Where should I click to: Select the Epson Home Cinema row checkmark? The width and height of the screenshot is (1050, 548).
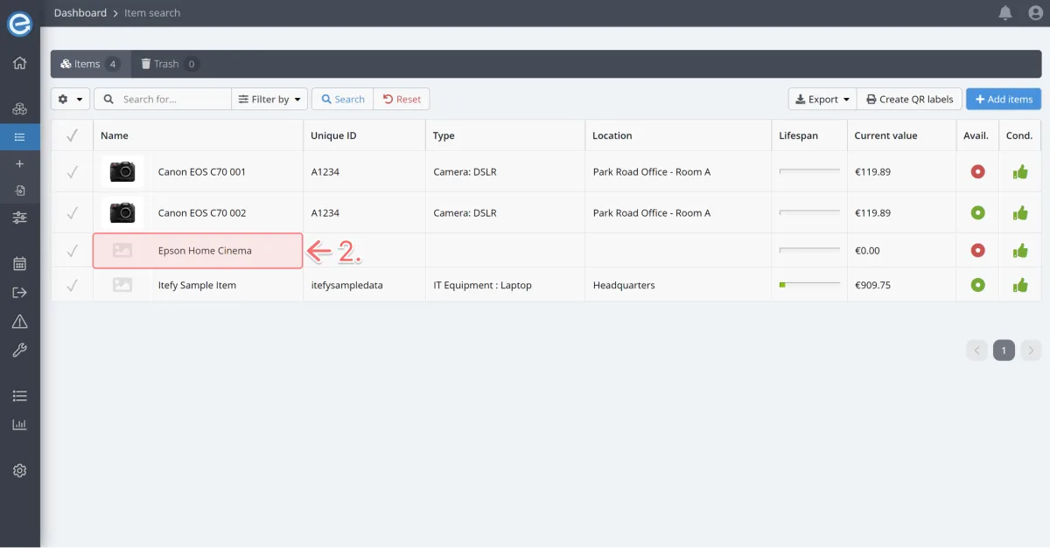[x=73, y=251]
